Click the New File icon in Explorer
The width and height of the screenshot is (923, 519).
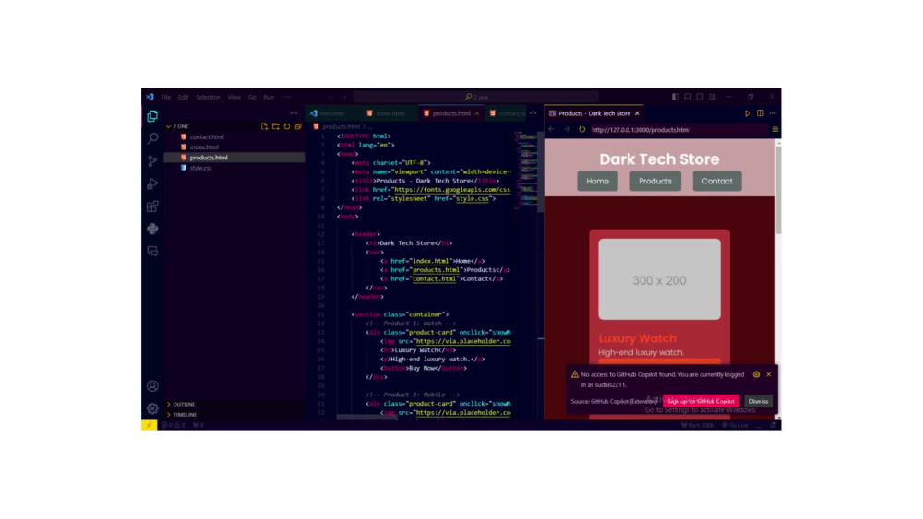(x=264, y=126)
